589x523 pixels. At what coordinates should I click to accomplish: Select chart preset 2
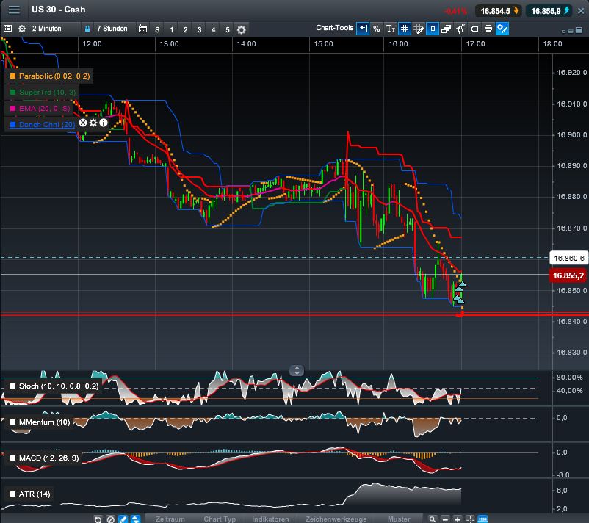(x=186, y=29)
